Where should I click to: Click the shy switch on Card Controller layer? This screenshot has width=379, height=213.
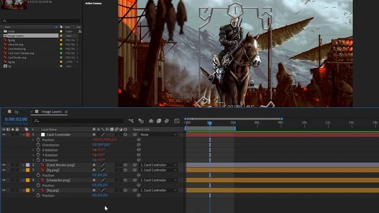[94, 134]
